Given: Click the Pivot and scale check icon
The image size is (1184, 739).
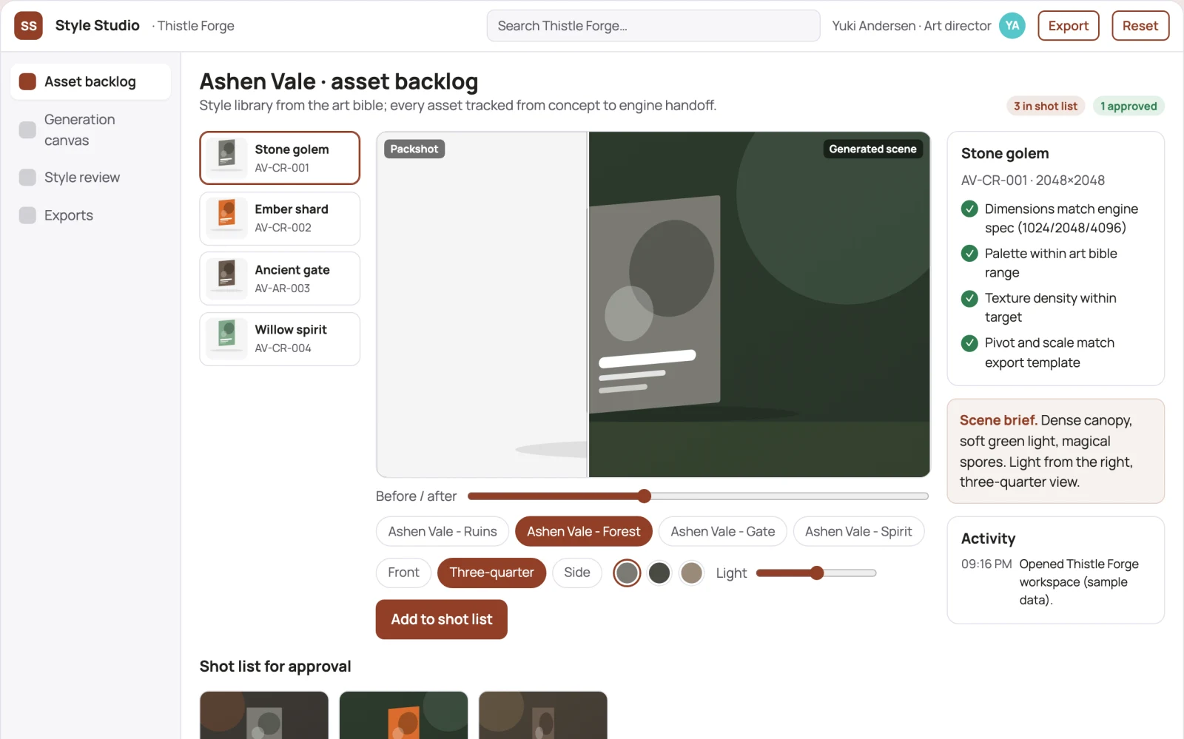Looking at the screenshot, I should point(969,343).
